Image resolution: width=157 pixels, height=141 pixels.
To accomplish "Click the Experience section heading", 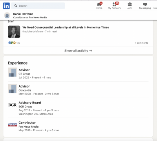I will [x=18, y=63].
